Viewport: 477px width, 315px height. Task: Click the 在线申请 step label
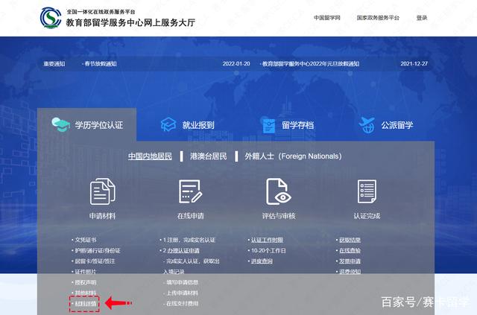pos(191,216)
